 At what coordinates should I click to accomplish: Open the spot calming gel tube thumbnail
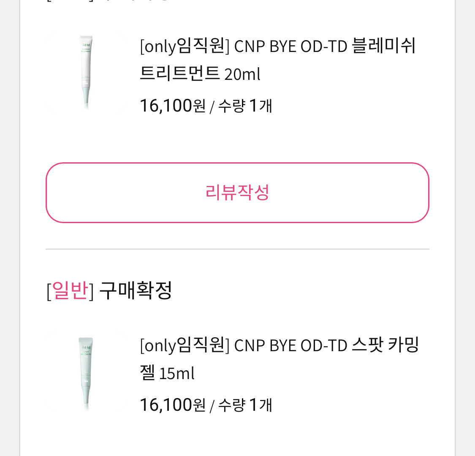click(86, 371)
